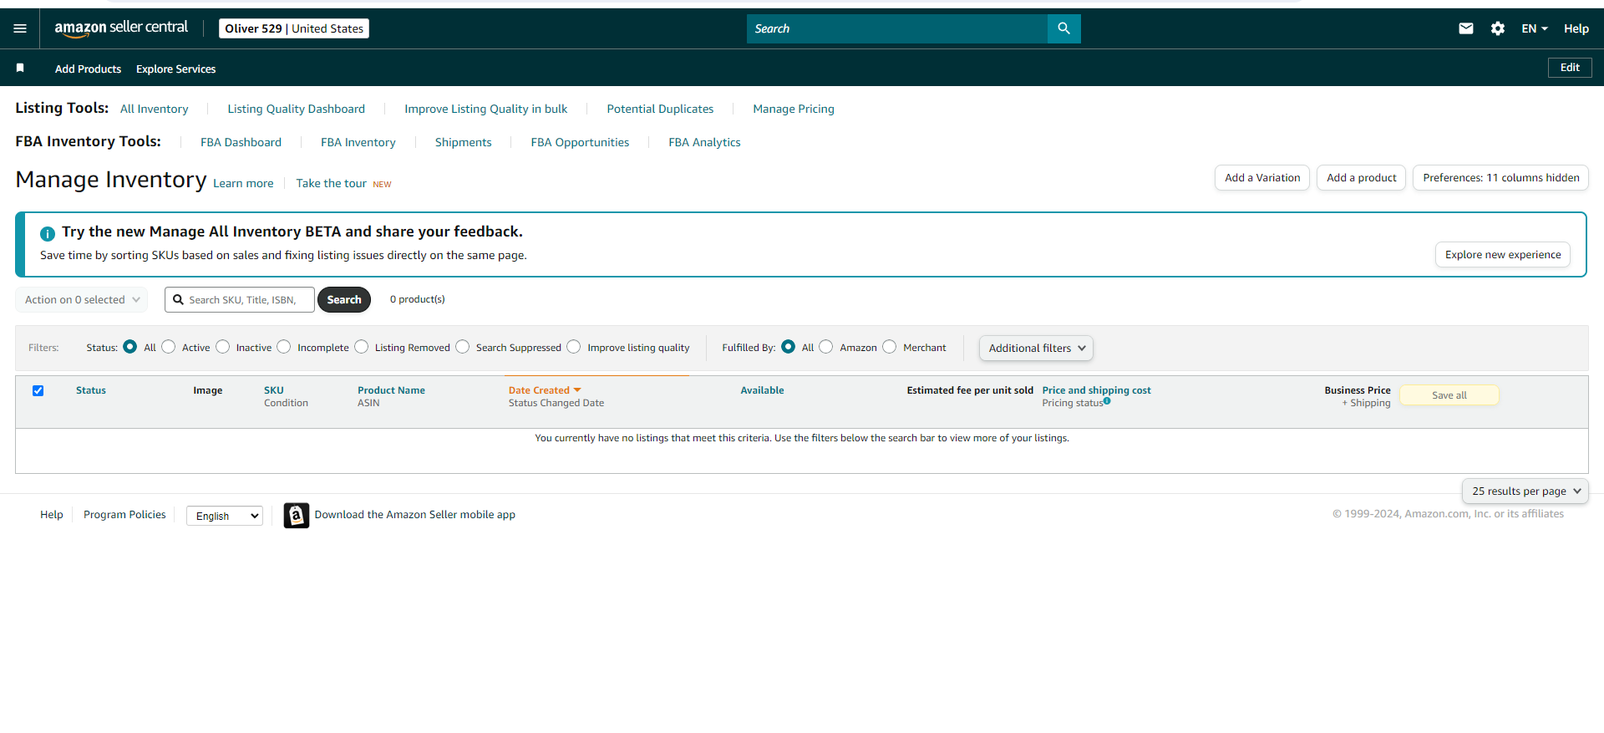
Task: Open the hamburger navigation menu
Action: pyautogui.click(x=20, y=28)
